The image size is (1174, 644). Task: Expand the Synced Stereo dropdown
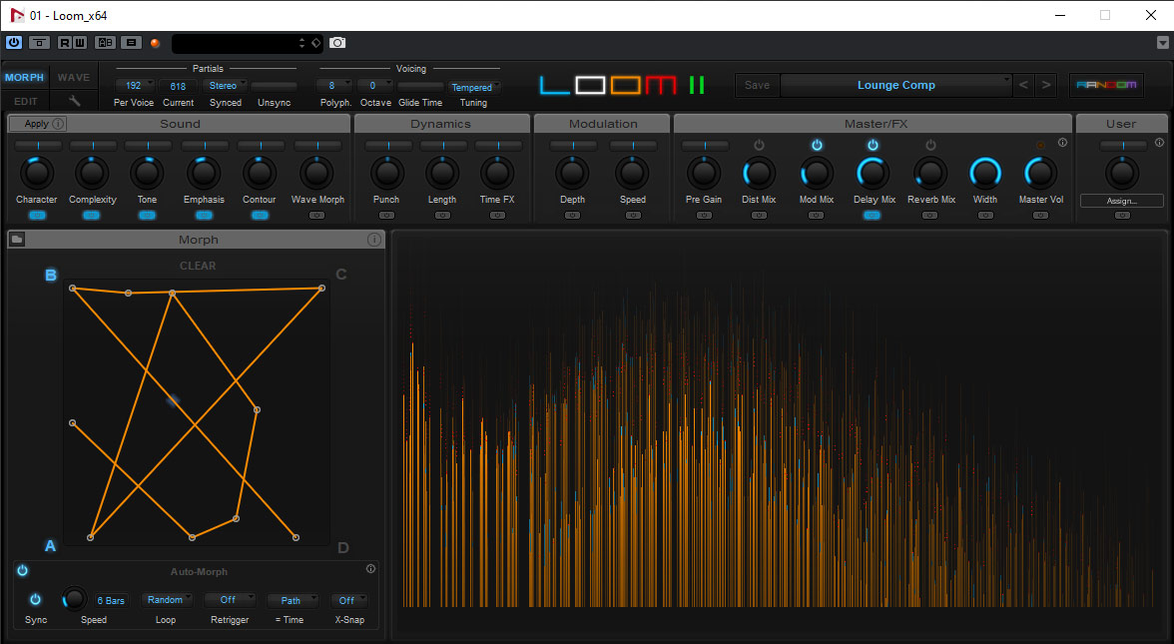tap(225, 86)
